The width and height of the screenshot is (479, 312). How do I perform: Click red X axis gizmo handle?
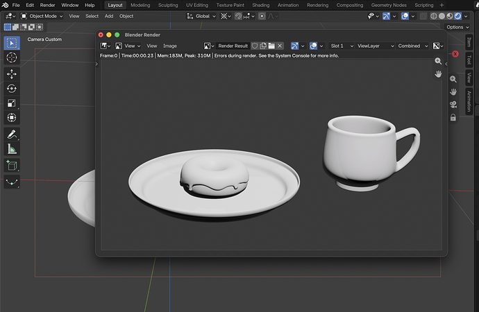click(455, 54)
